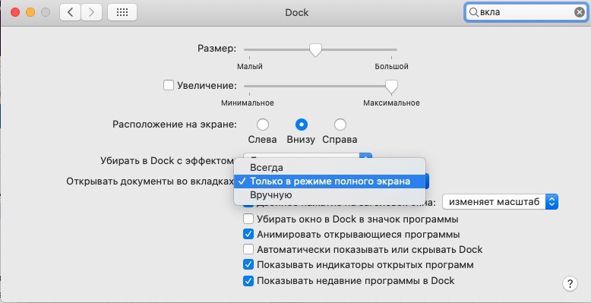Close the window with the red button
The width and height of the screenshot is (591, 303).
(x=15, y=12)
